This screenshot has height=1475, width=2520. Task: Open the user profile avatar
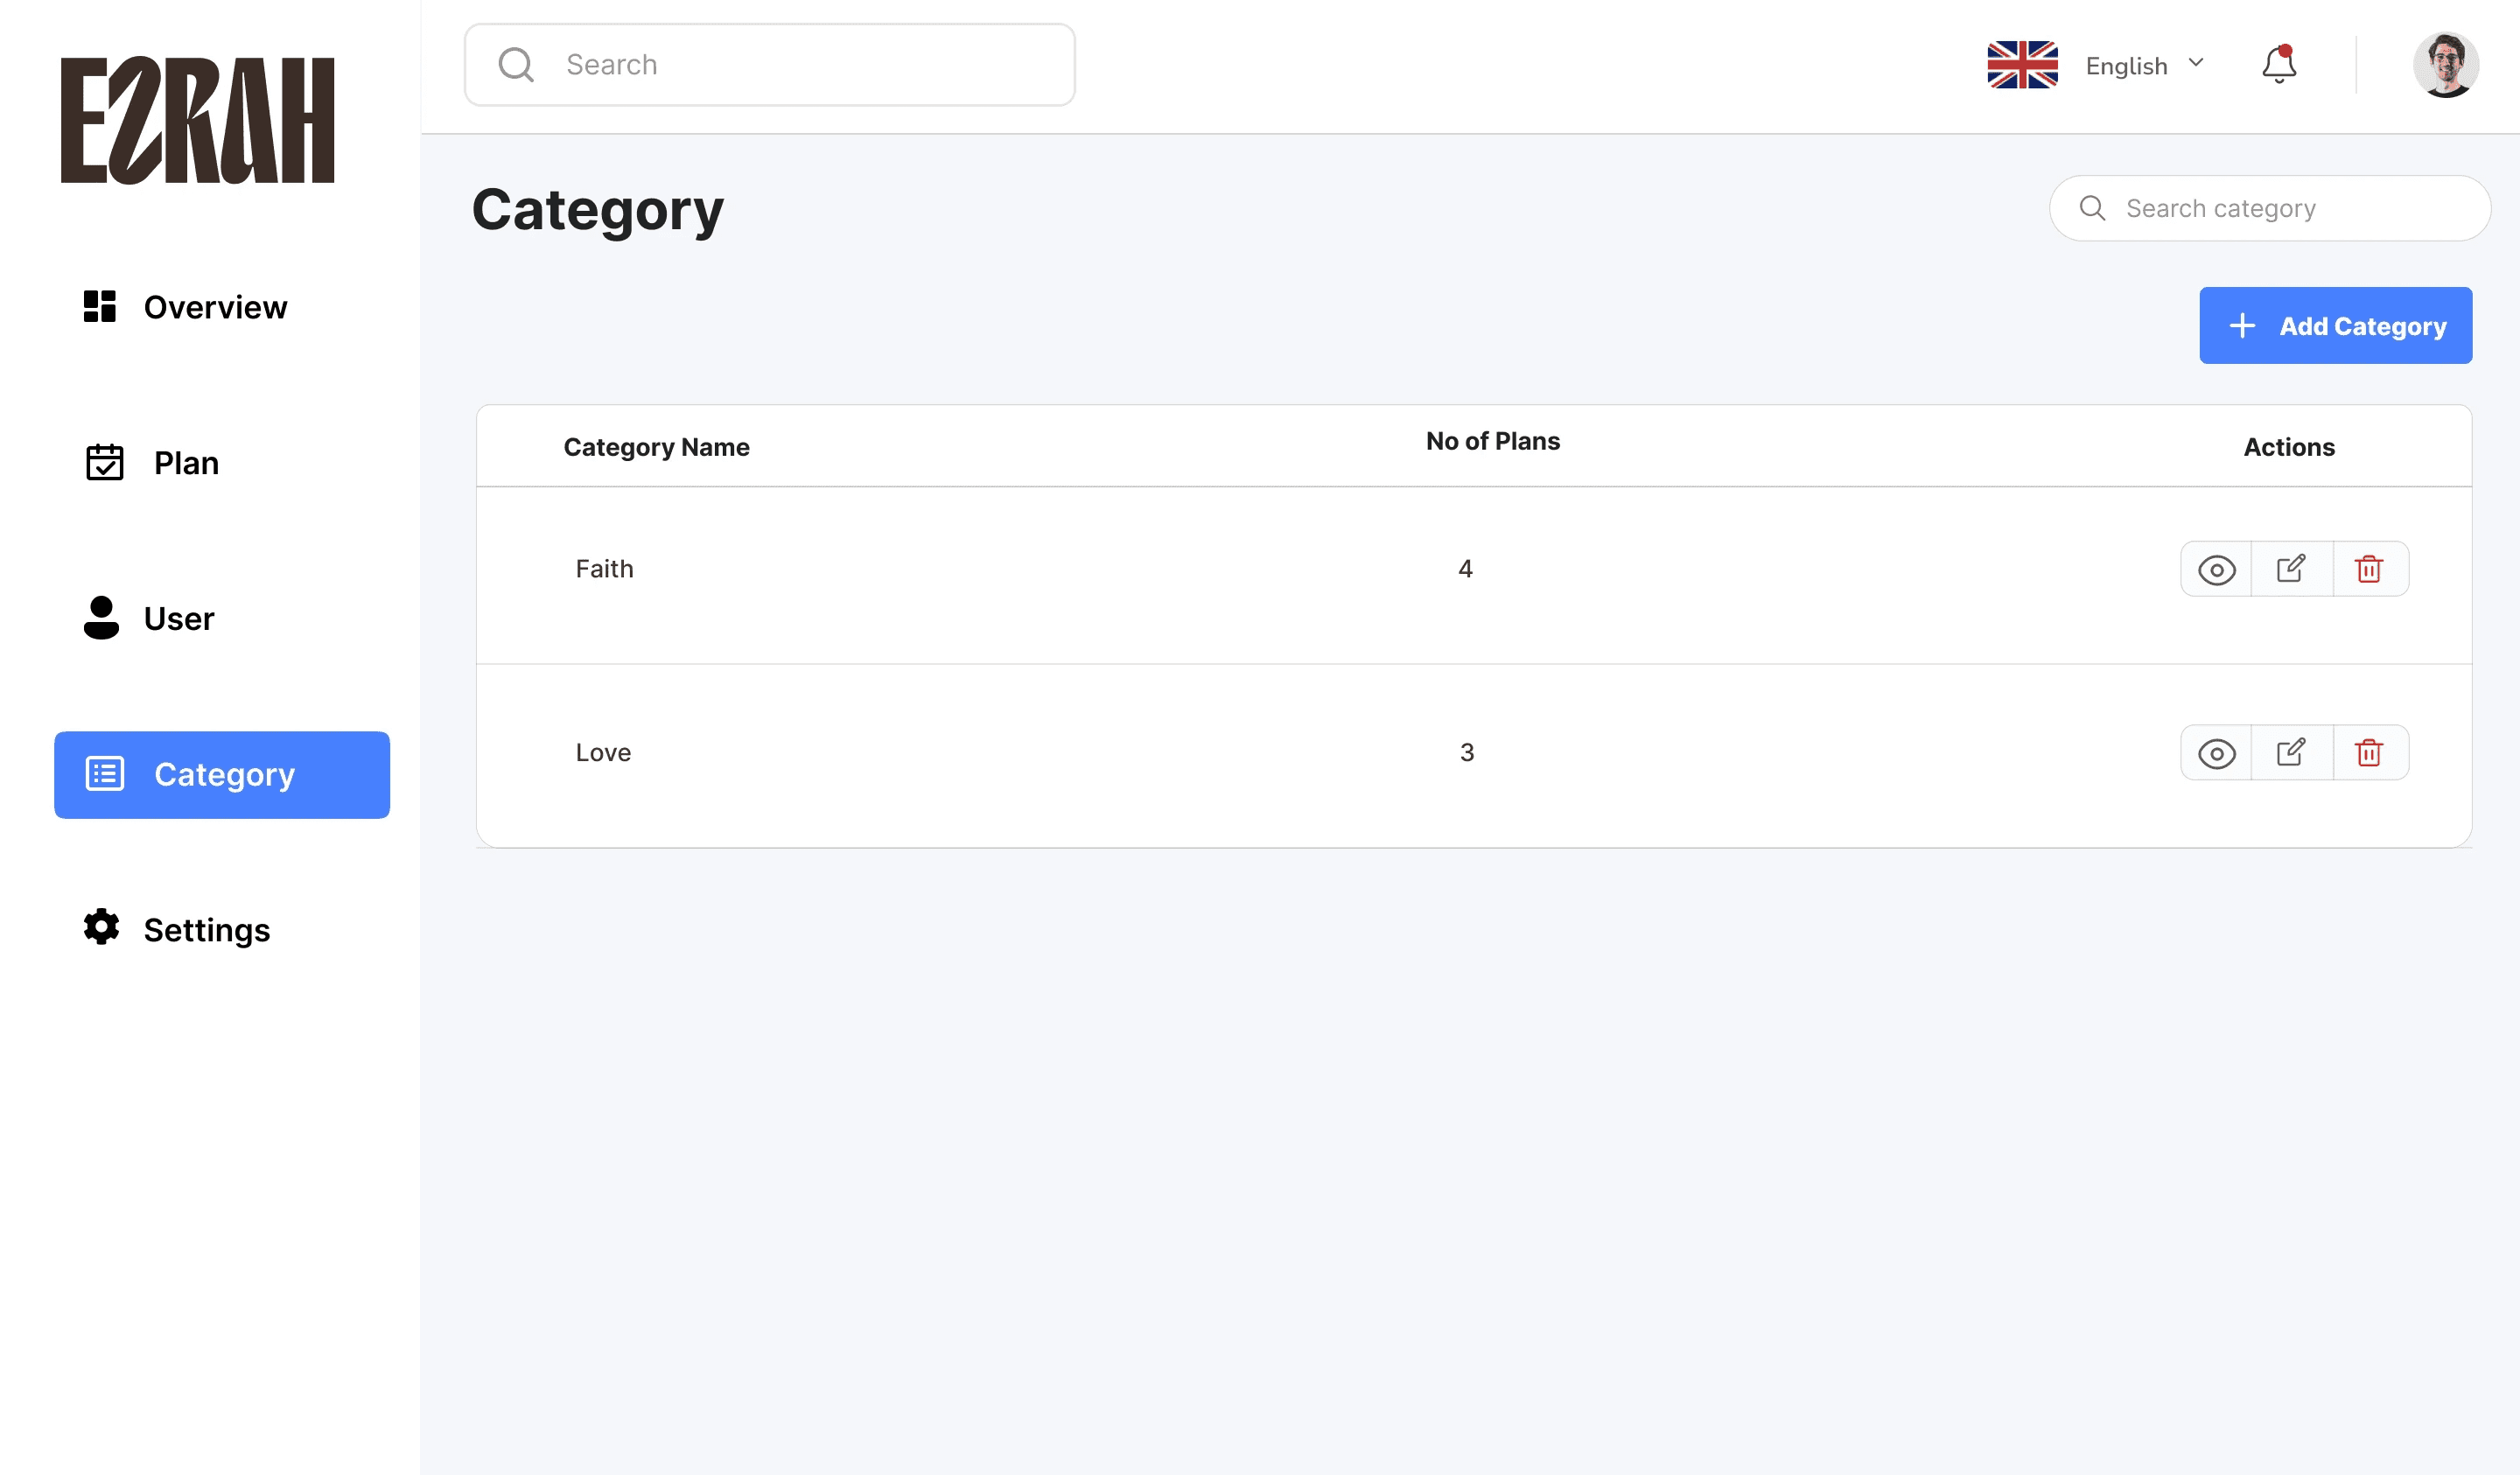coord(2444,65)
